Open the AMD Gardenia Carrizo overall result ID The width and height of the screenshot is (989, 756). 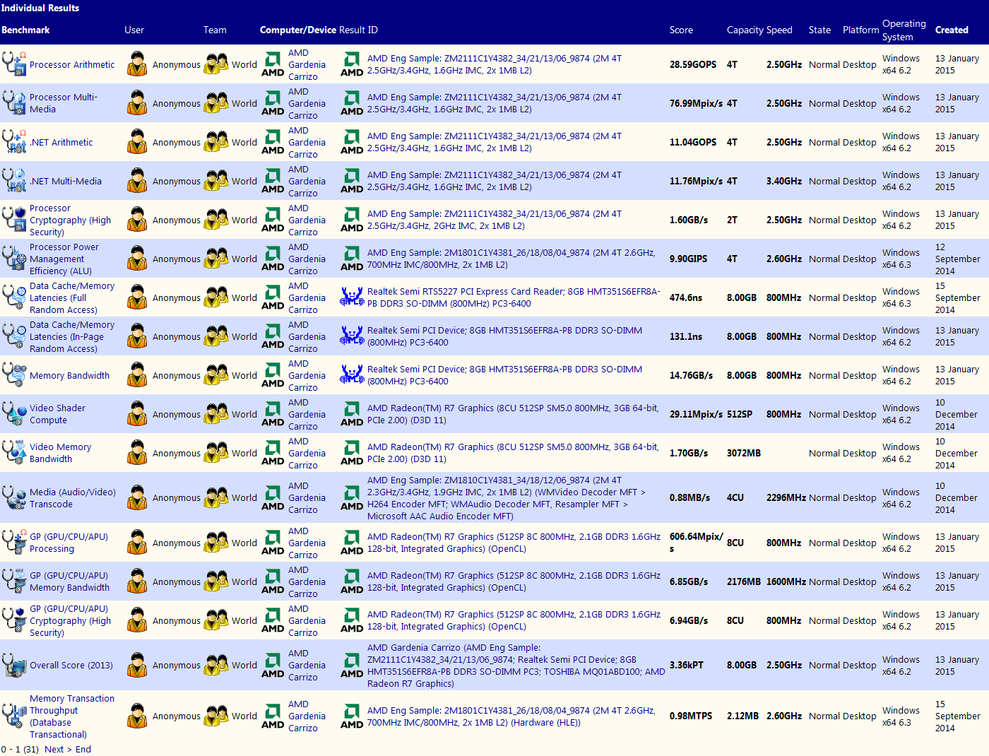(516, 666)
